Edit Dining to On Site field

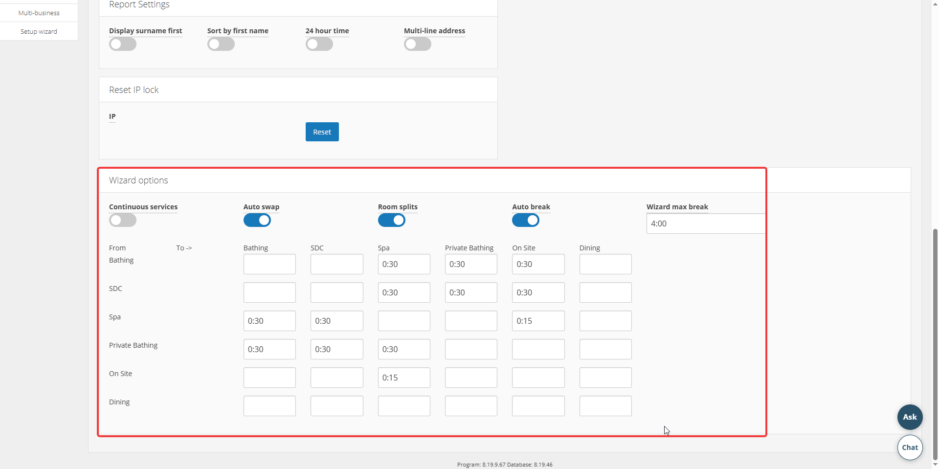point(538,406)
